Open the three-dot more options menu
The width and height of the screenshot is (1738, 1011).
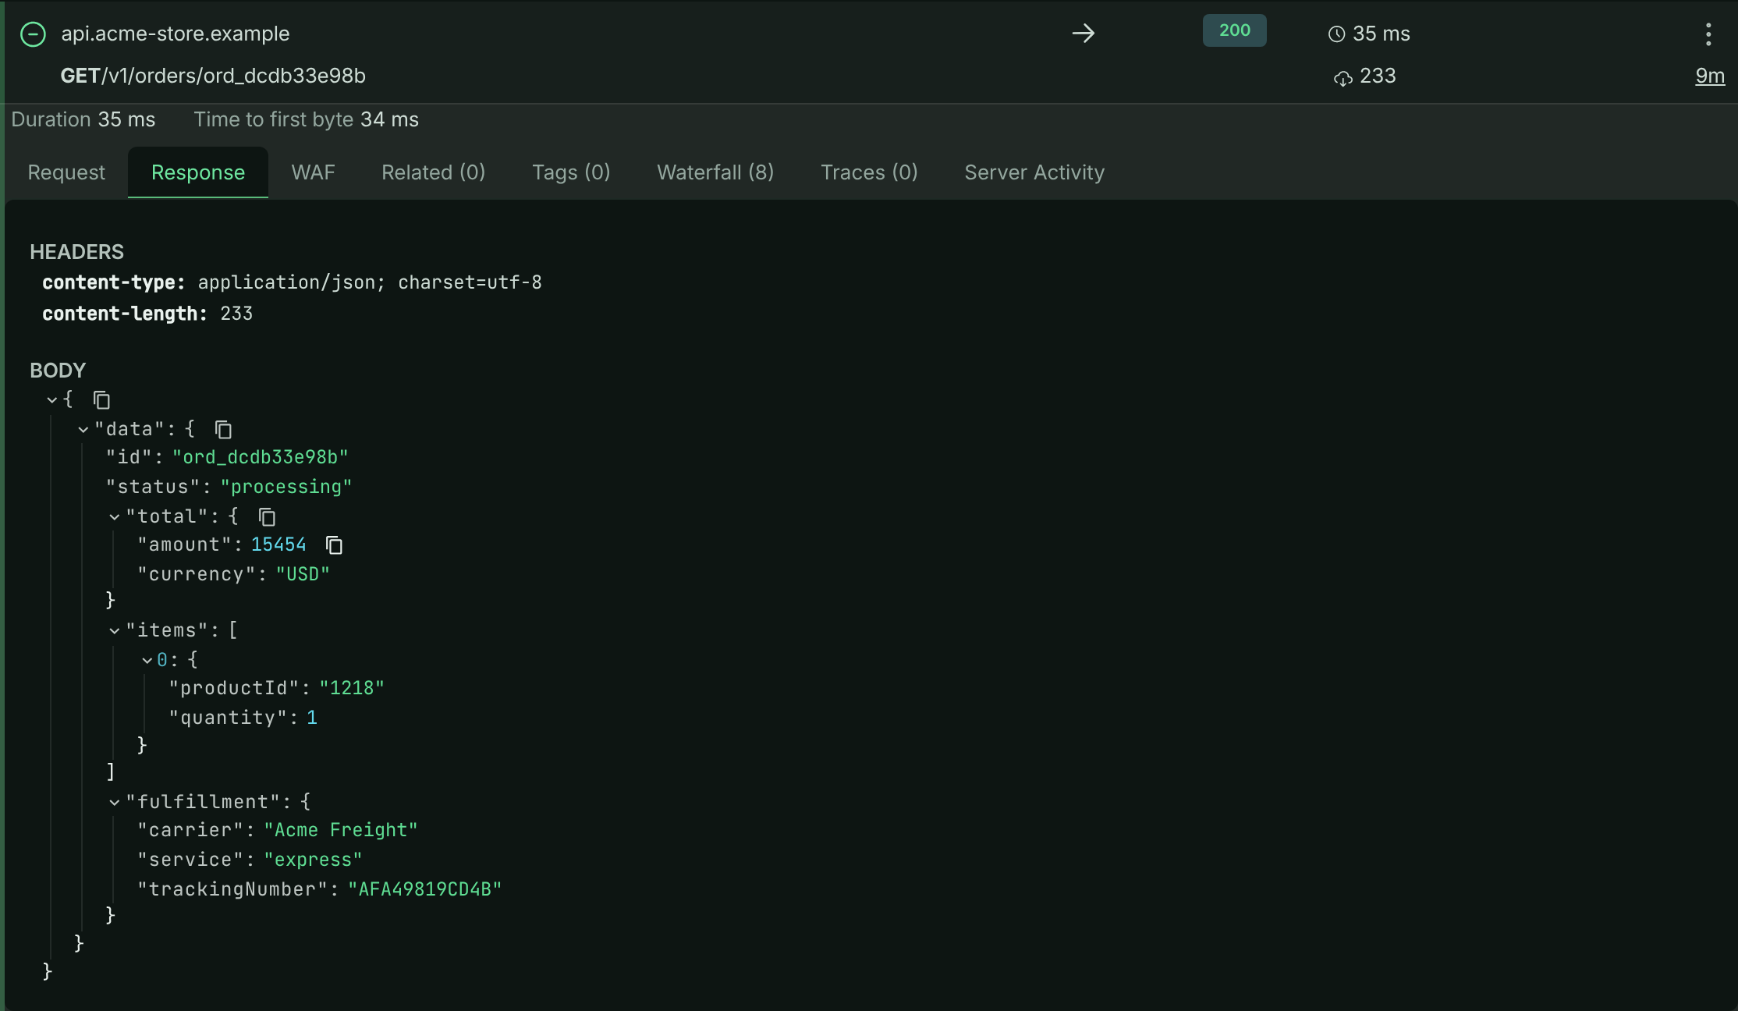pyautogui.click(x=1708, y=34)
